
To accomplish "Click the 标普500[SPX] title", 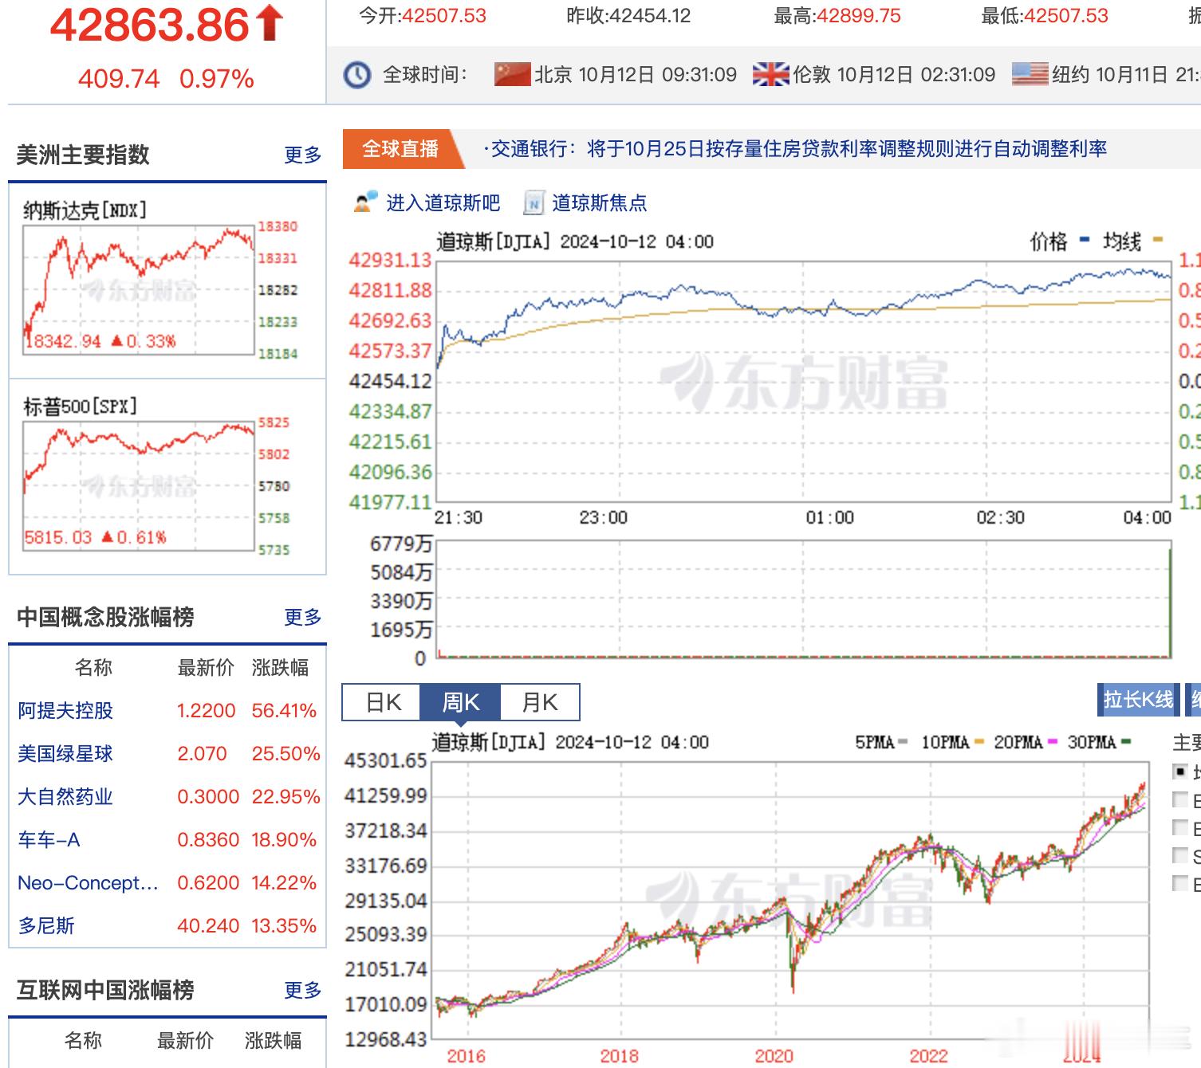I will click(80, 406).
